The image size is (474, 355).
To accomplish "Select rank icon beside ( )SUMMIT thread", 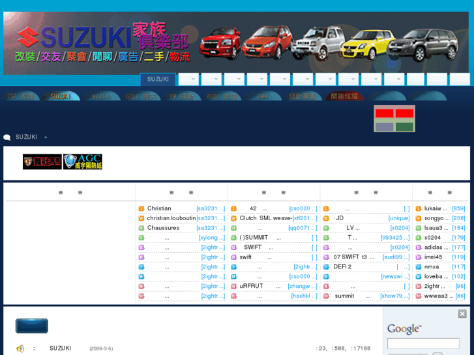I will pyautogui.click(x=233, y=238).
